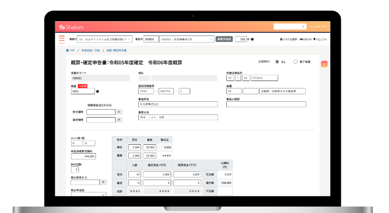Click labor insurance number field 271012

(264, 78)
